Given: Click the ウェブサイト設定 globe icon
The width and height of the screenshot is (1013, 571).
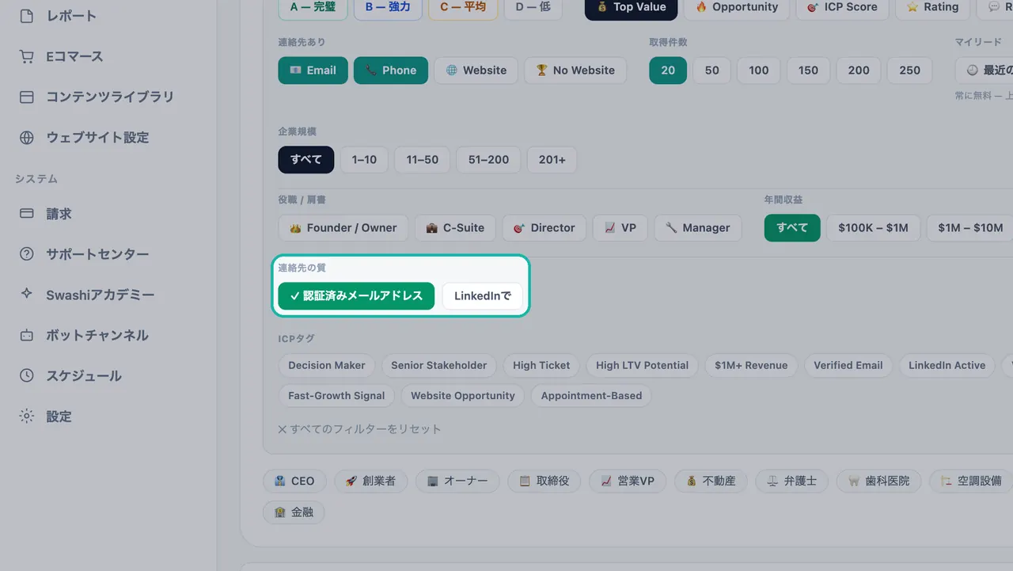Looking at the screenshot, I should (x=27, y=137).
